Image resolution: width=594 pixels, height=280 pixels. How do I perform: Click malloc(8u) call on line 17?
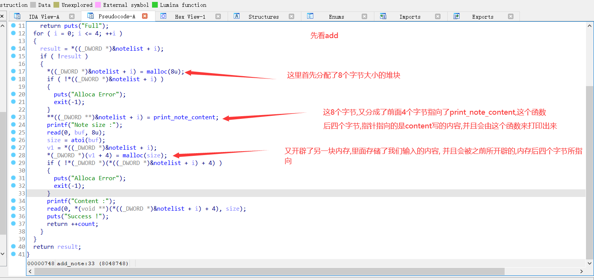tap(164, 72)
